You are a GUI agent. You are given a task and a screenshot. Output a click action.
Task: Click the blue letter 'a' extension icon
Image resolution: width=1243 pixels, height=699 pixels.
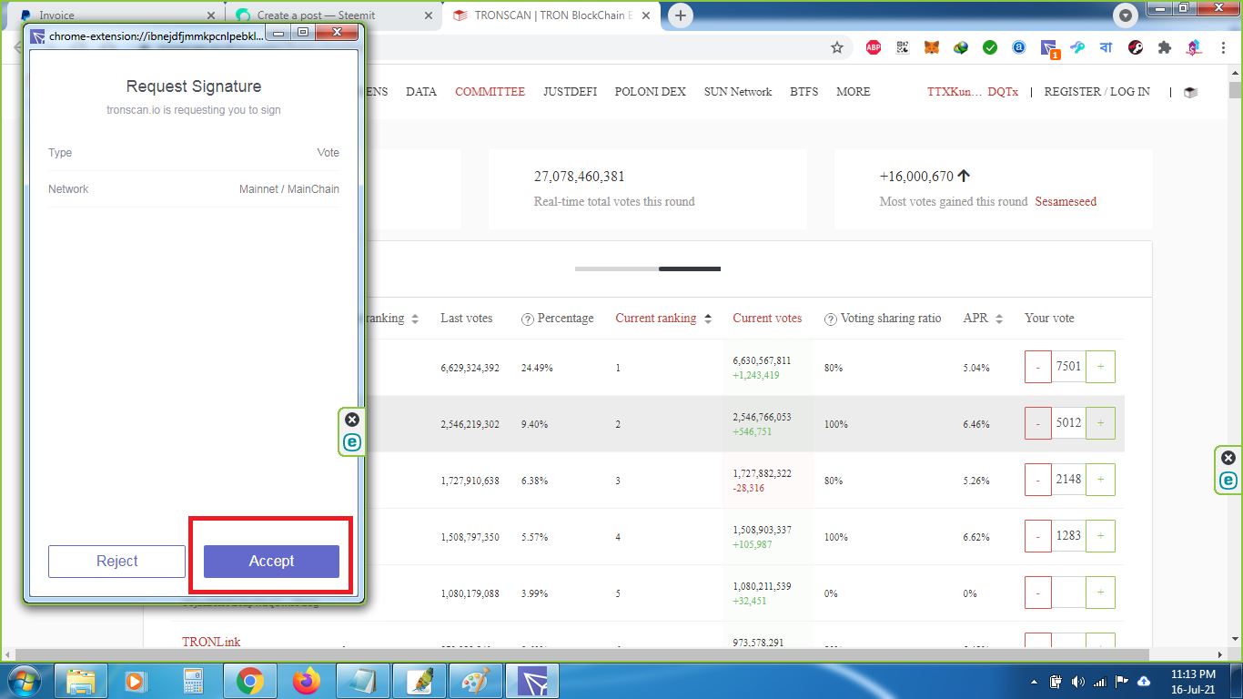click(1019, 47)
